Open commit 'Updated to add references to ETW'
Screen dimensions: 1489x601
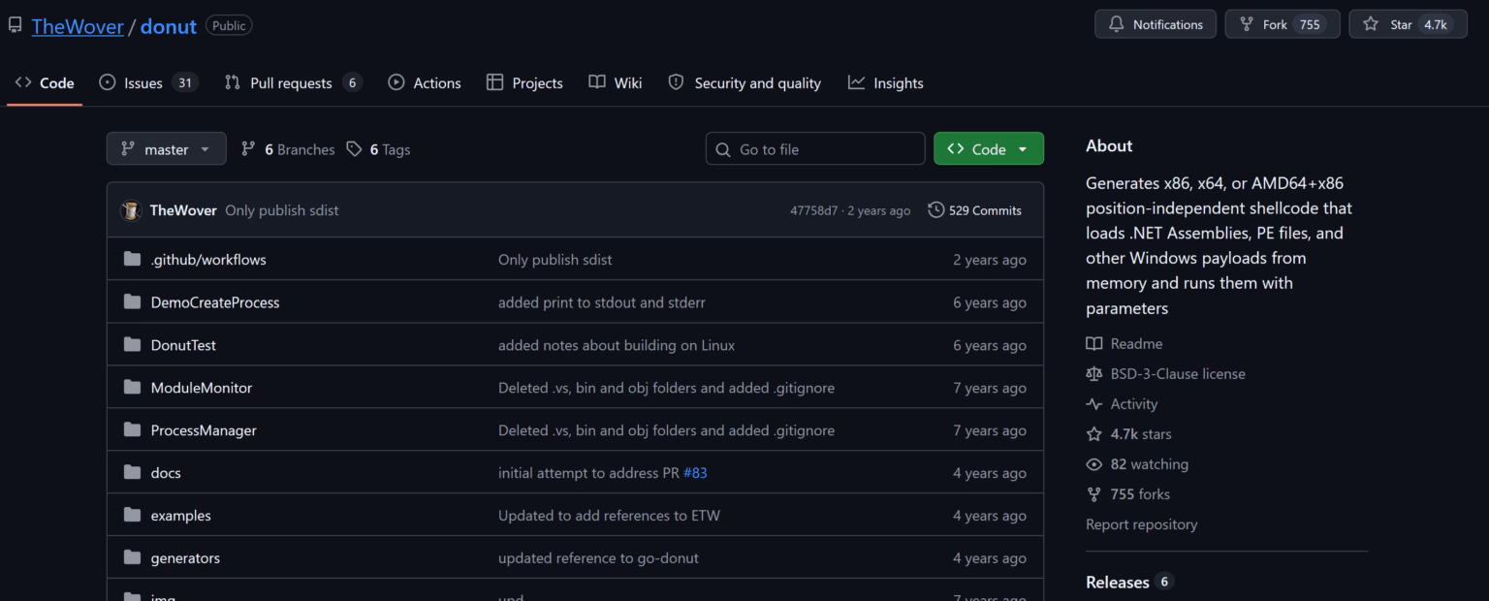point(609,516)
